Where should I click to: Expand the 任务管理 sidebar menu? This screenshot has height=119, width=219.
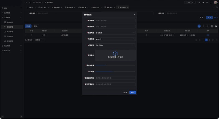tap(11, 13)
